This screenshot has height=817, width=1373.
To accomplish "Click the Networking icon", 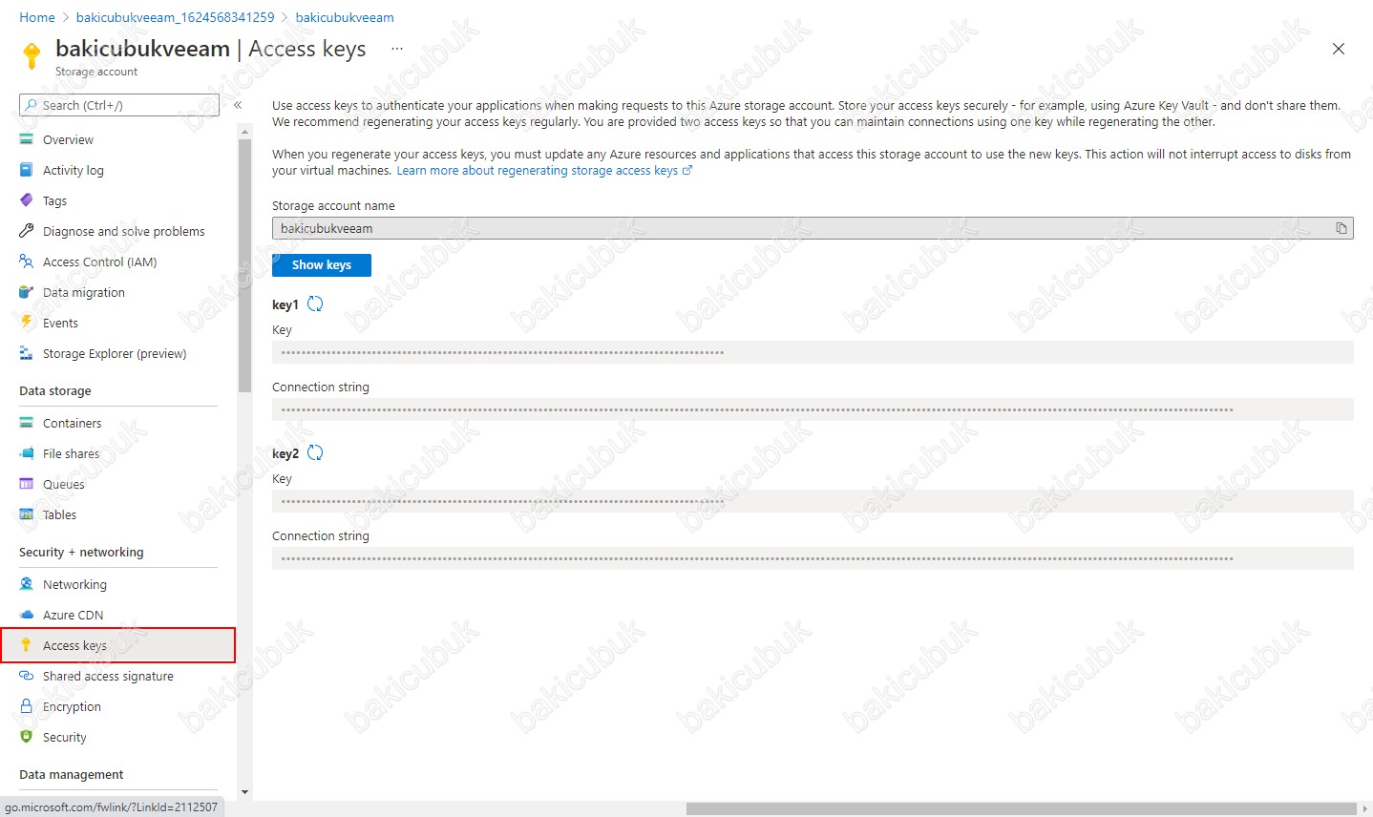I will 26,584.
